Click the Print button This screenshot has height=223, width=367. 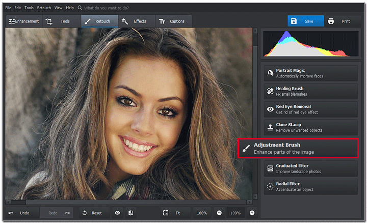[x=343, y=21]
